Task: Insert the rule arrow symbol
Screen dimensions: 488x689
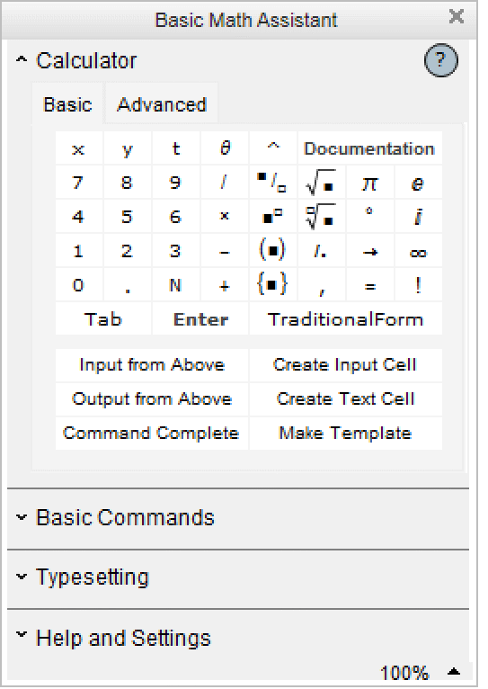Action: coord(369,251)
